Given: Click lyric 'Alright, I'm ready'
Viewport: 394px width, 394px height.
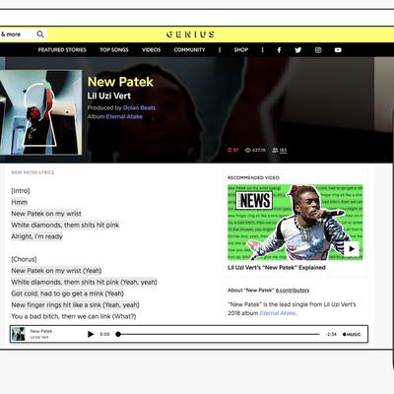Looking at the screenshot, I should (x=36, y=236).
